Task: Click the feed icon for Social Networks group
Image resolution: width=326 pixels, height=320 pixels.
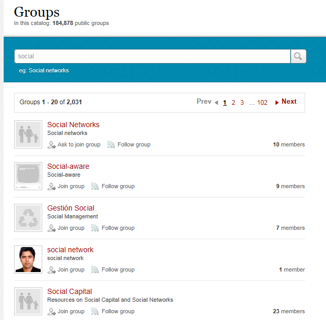Action: (x=111, y=144)
